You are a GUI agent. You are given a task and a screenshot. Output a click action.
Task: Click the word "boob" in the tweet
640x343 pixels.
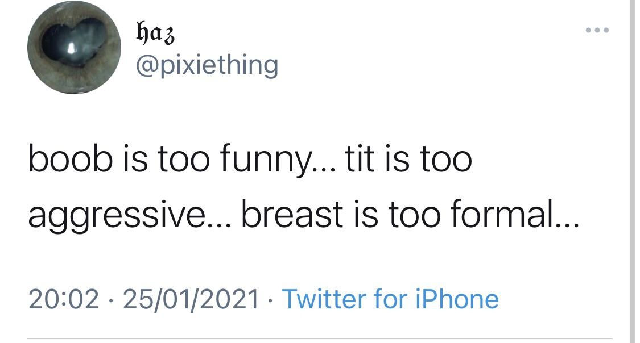pyautogui.click(x=64, y=160)
